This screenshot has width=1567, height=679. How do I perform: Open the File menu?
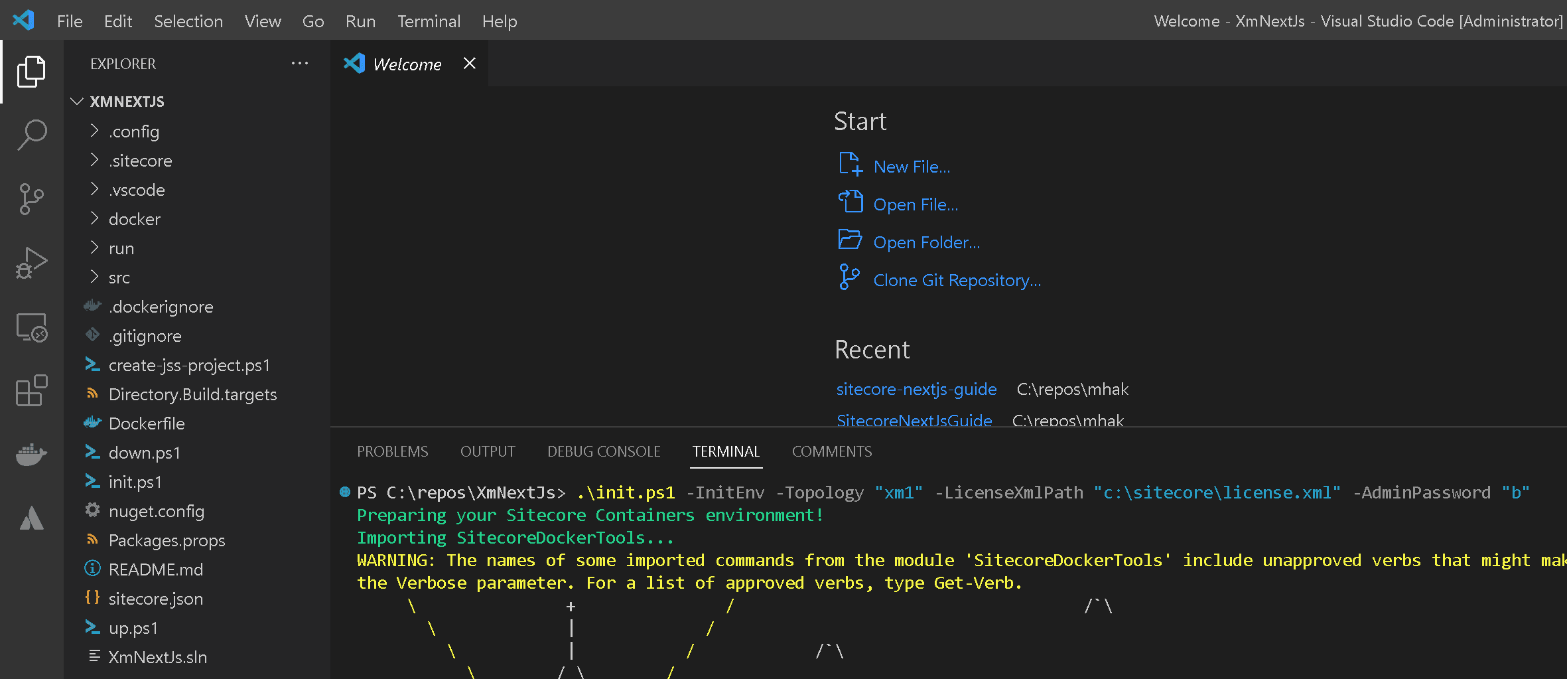click(70, 21)
